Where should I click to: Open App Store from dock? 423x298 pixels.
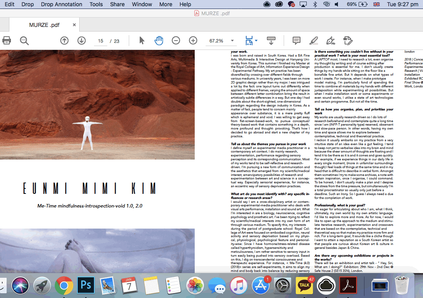[260, 286]
